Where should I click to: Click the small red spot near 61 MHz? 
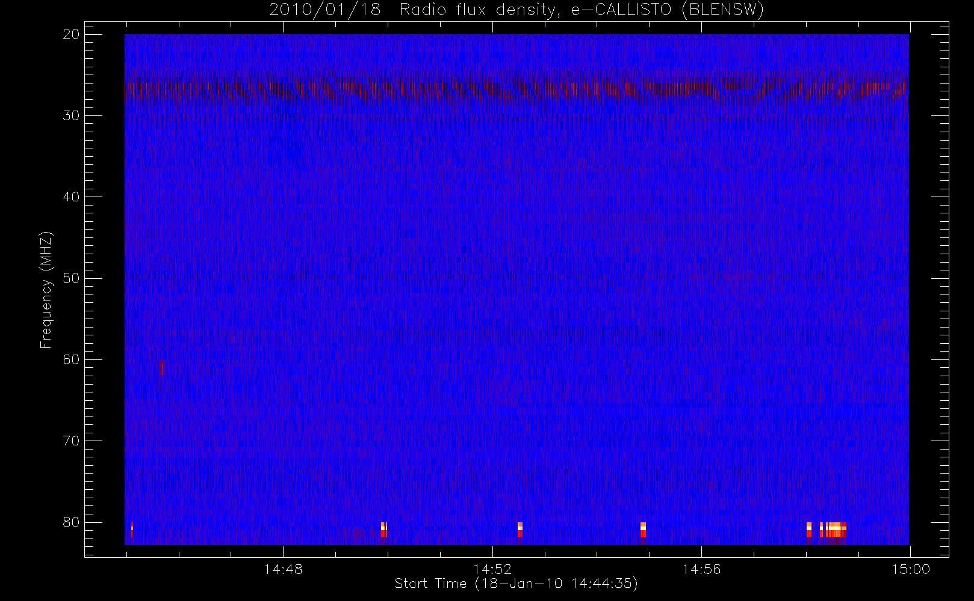[162, 367]
